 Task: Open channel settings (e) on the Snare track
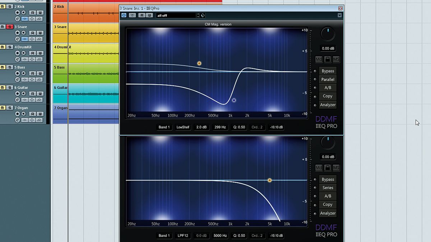[18, 39]
